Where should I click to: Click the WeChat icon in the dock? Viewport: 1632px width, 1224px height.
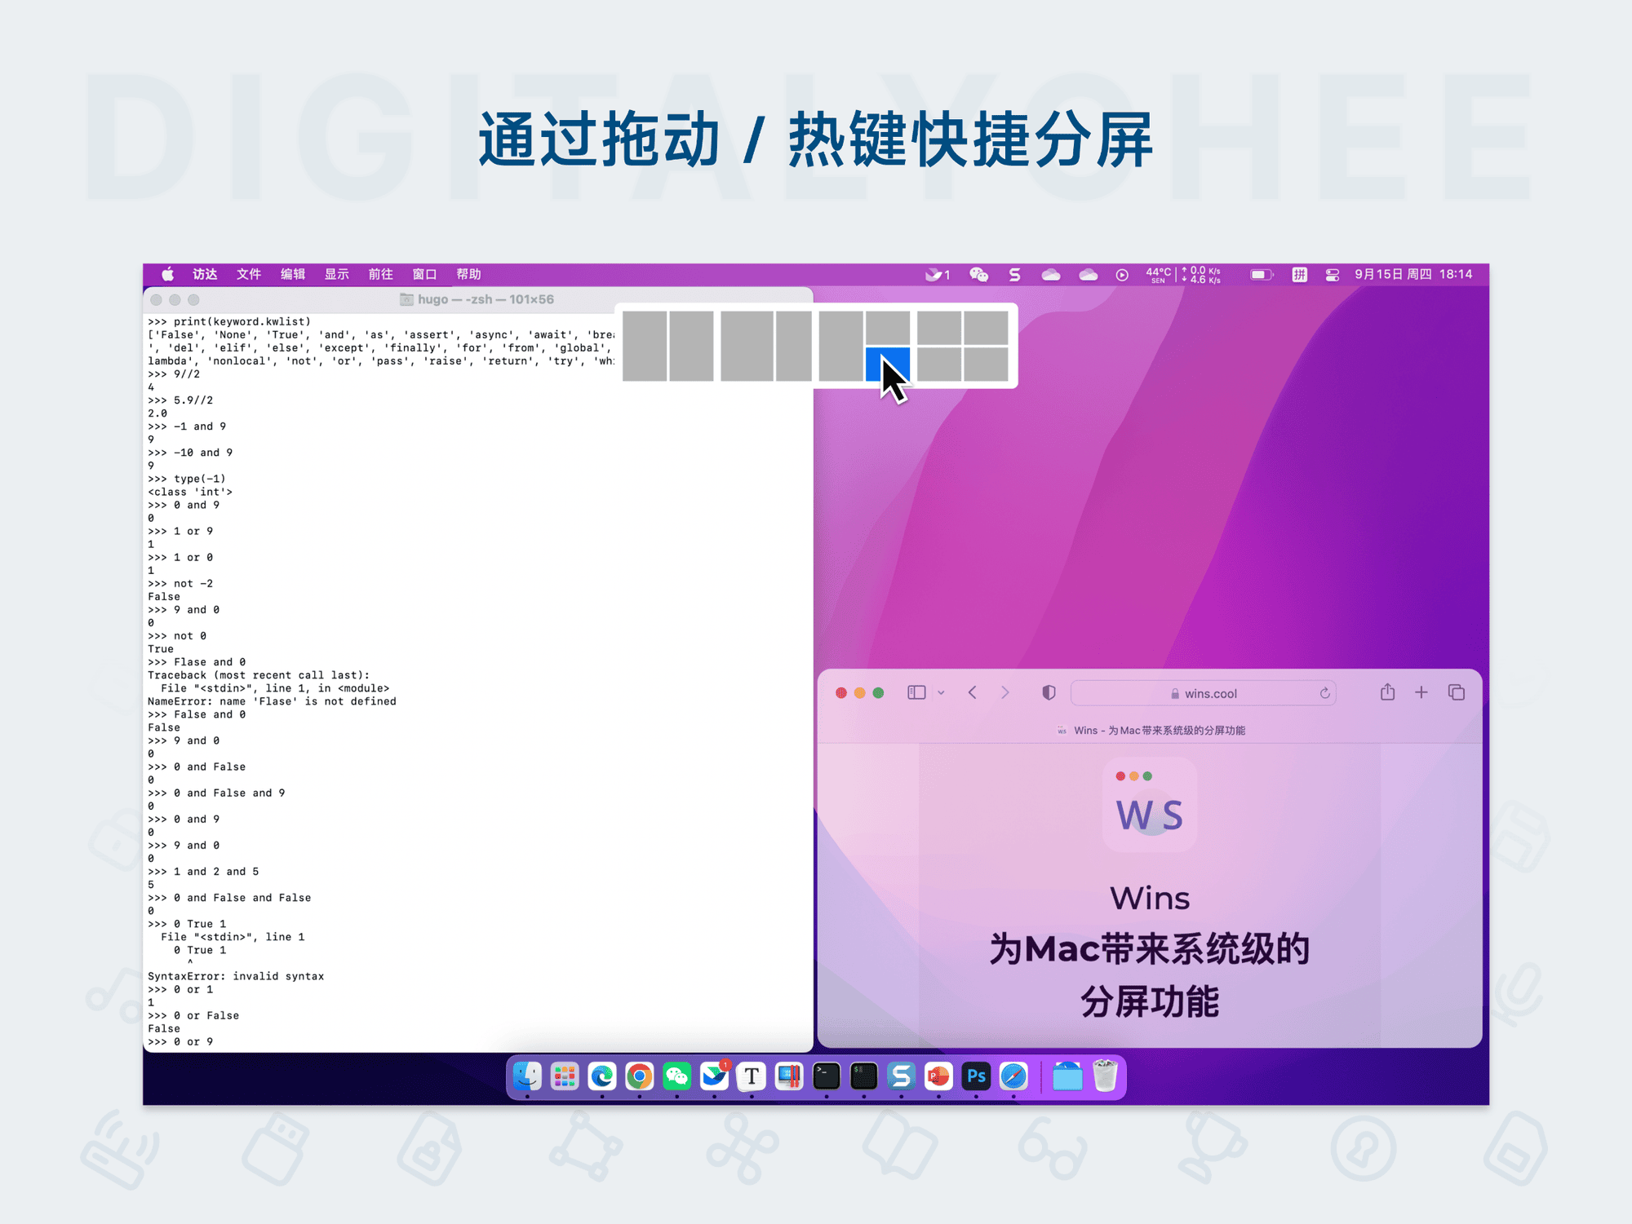click(676, 1076)
